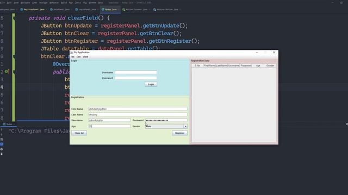Click the Register button
Viewport: 348px width, 195px height.
(179, 133)
